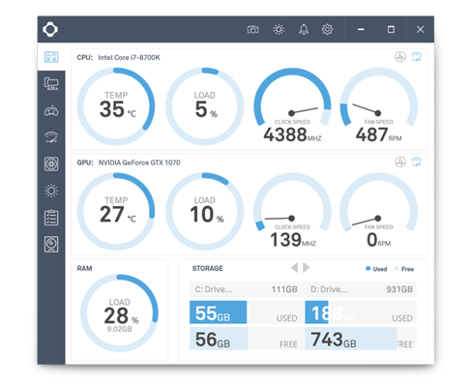Image resolution: width=471 pixels, height=386 pixels.
Task: Open notifications bell icon
Action: (304, 30)
